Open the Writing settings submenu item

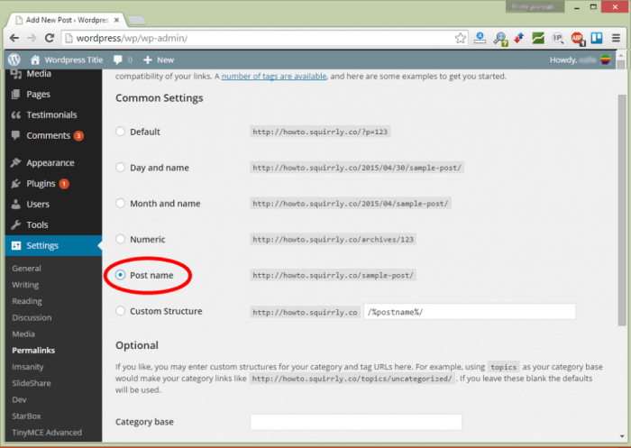(x=25, y=285)
